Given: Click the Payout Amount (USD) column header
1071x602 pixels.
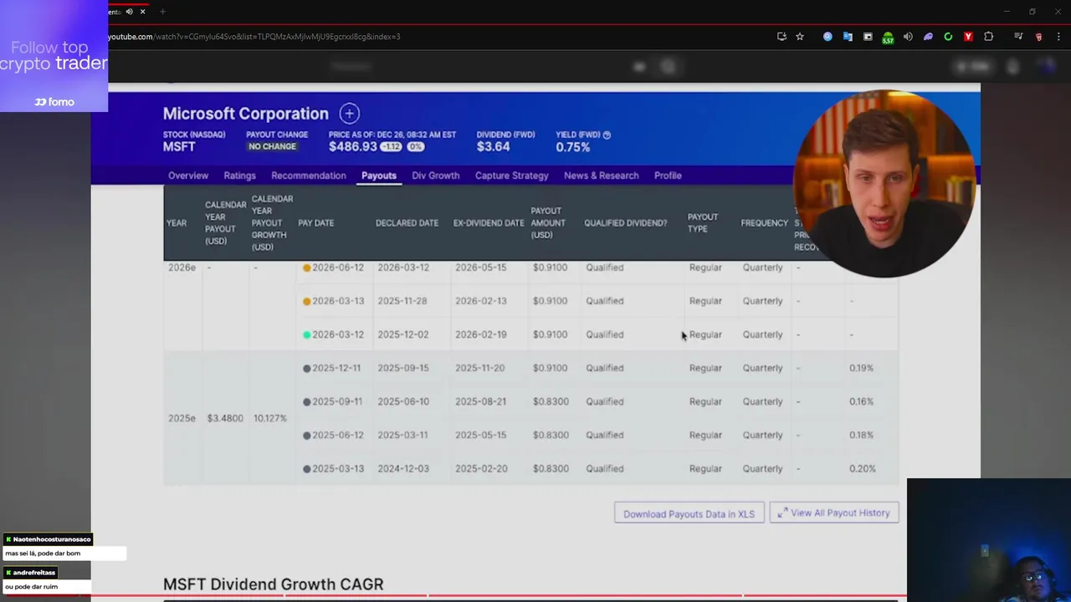Looking at the screenshot, I should click(548, 223).
